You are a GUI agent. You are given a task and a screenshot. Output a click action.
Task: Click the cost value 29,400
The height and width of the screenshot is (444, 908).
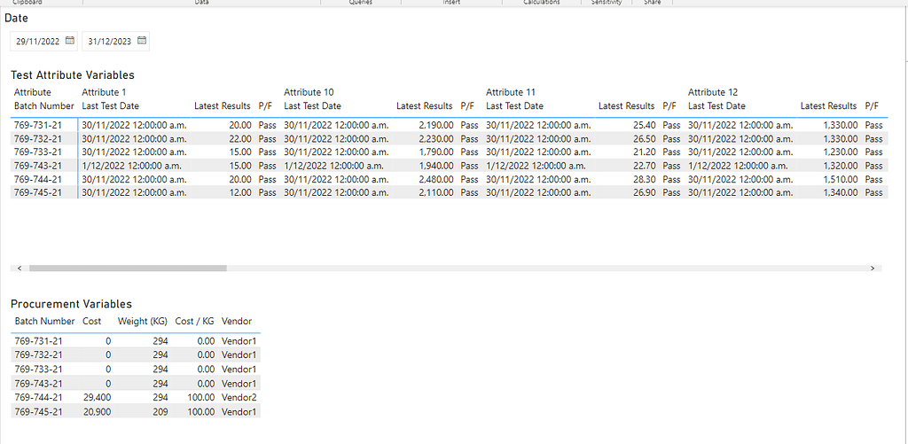coord(98,397)
